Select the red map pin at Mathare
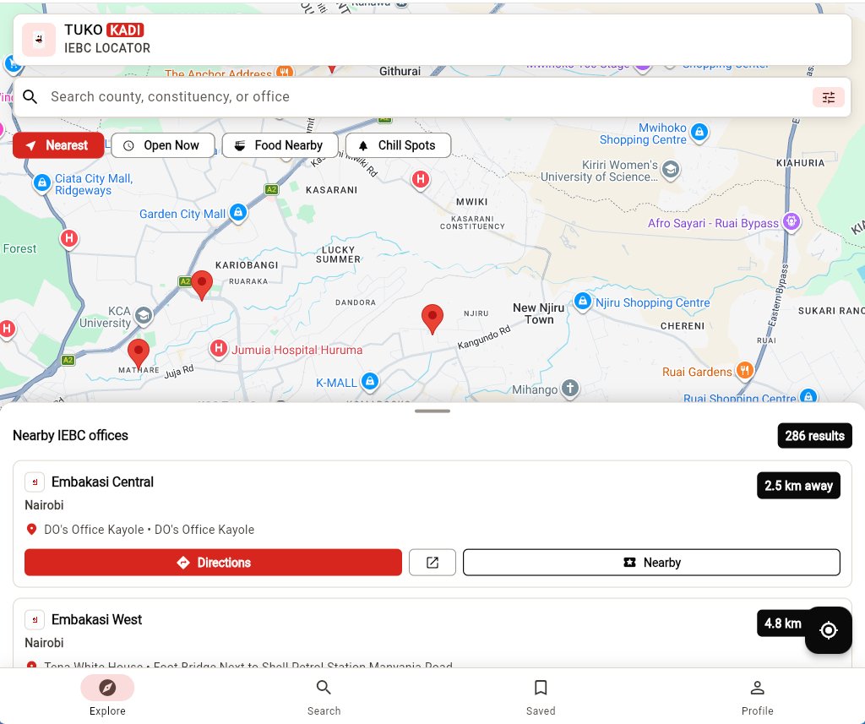Viewport: 865px width, 724px height. click(x=139, y=354)
